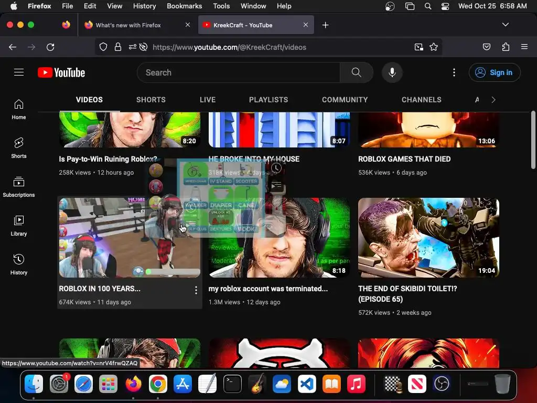Open THE END OF SKIBIDI TOILET!? video title
The image size is (537, 403).
[x=407, y=294]
